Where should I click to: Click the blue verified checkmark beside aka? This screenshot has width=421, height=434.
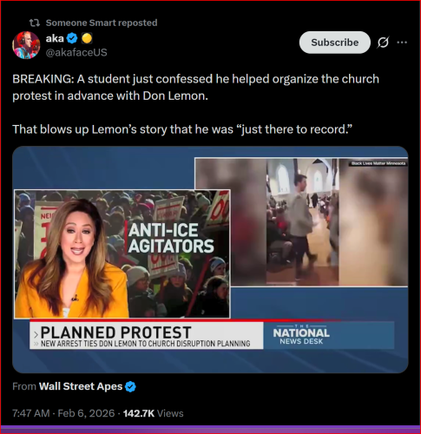72,38
